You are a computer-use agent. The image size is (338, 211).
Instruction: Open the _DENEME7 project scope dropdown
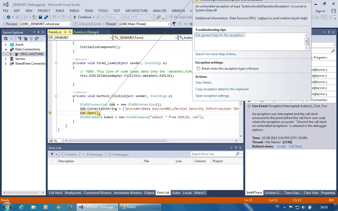tap(111, 38)
